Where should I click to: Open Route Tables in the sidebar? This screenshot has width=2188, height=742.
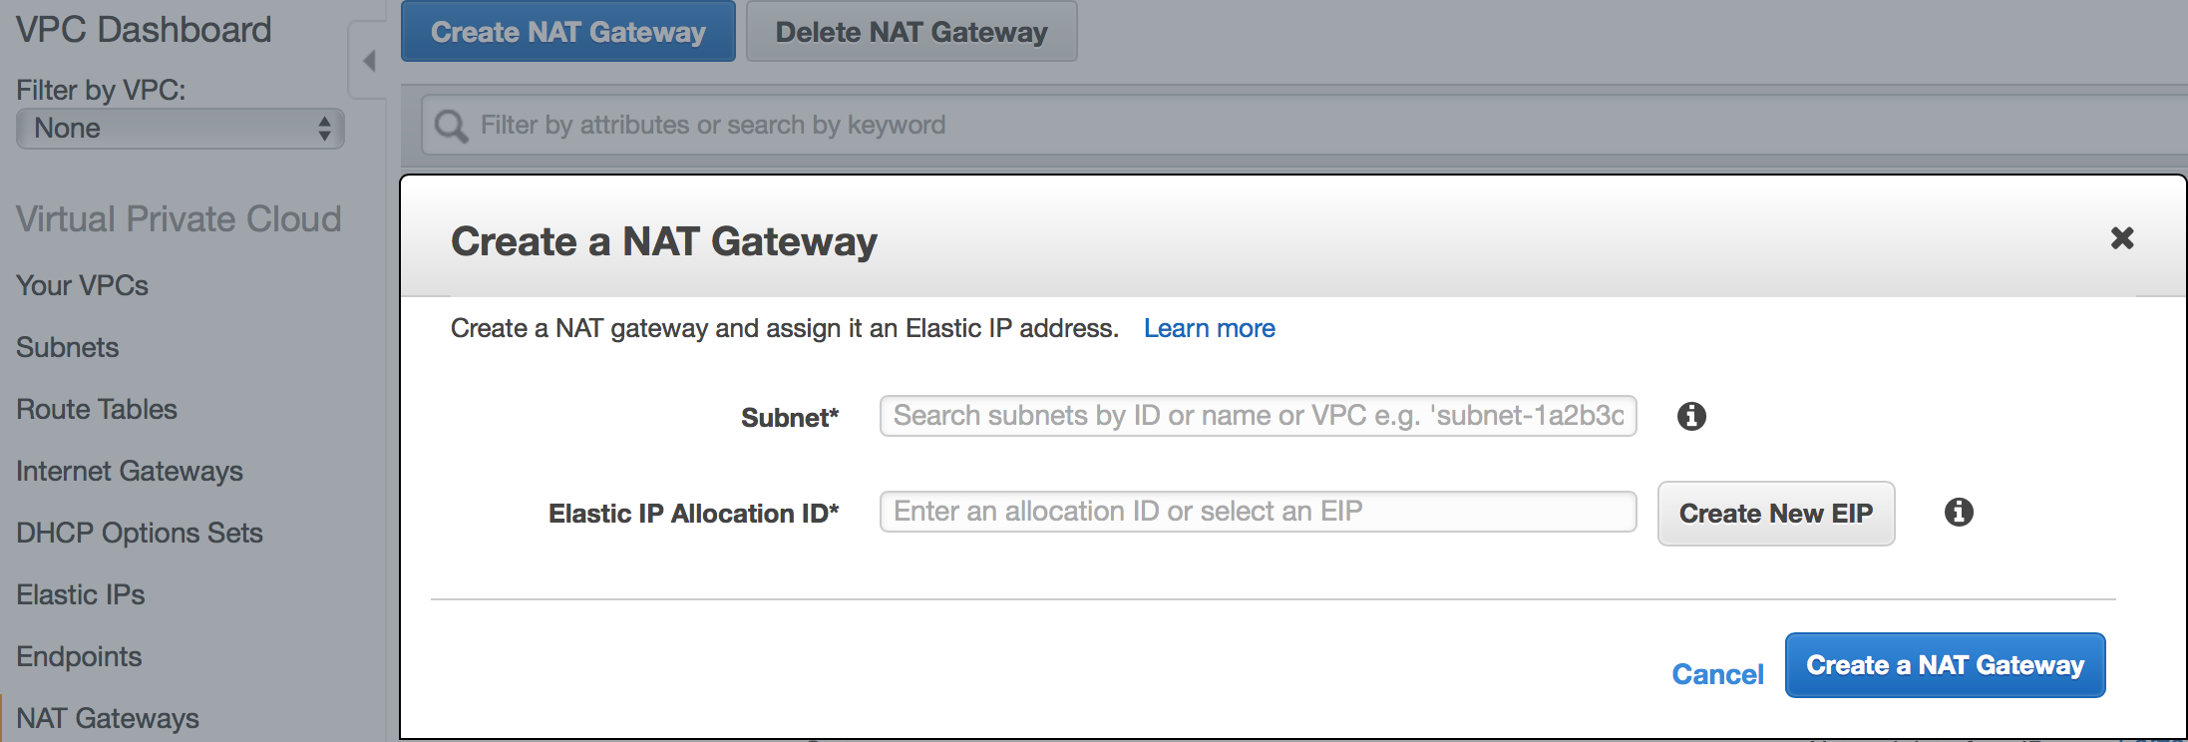coord(96,409)
